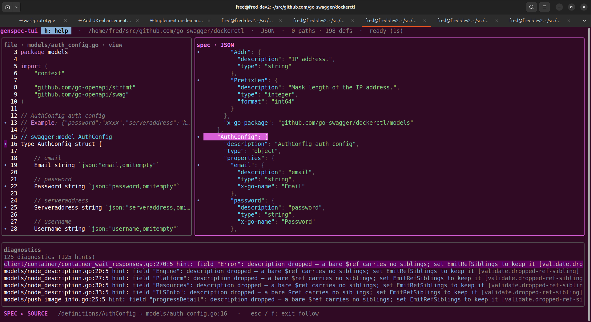Click "description": "AuthConfig auth config" line
591x322 pixels.
pyautogui.click(x=291, y=144)
